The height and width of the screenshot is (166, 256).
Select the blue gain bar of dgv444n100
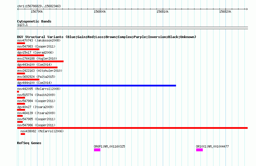(x=96, y=86)
